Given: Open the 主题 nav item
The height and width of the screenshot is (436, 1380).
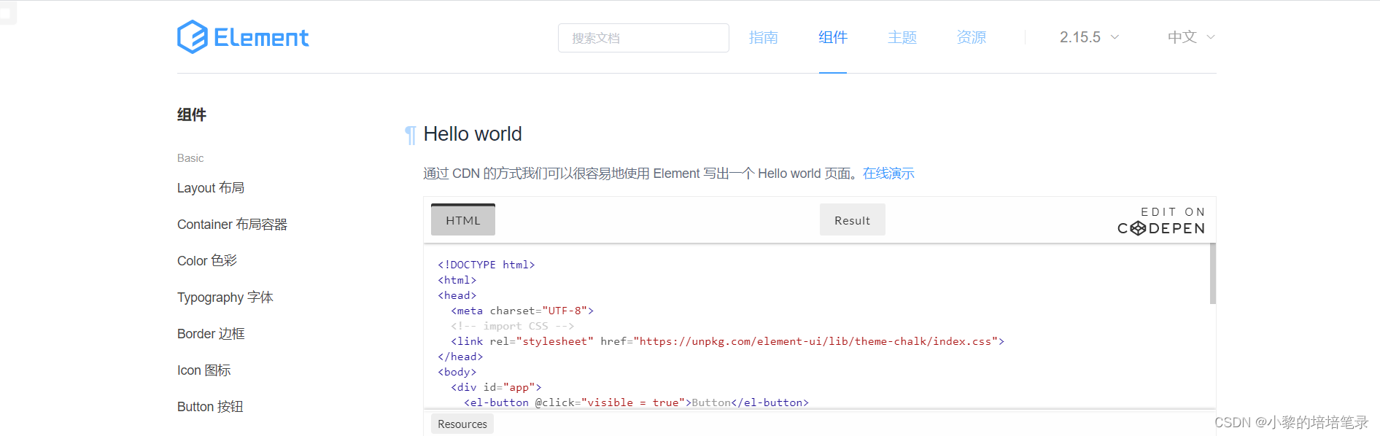Looking at the screenshot, I should [902, 37].
